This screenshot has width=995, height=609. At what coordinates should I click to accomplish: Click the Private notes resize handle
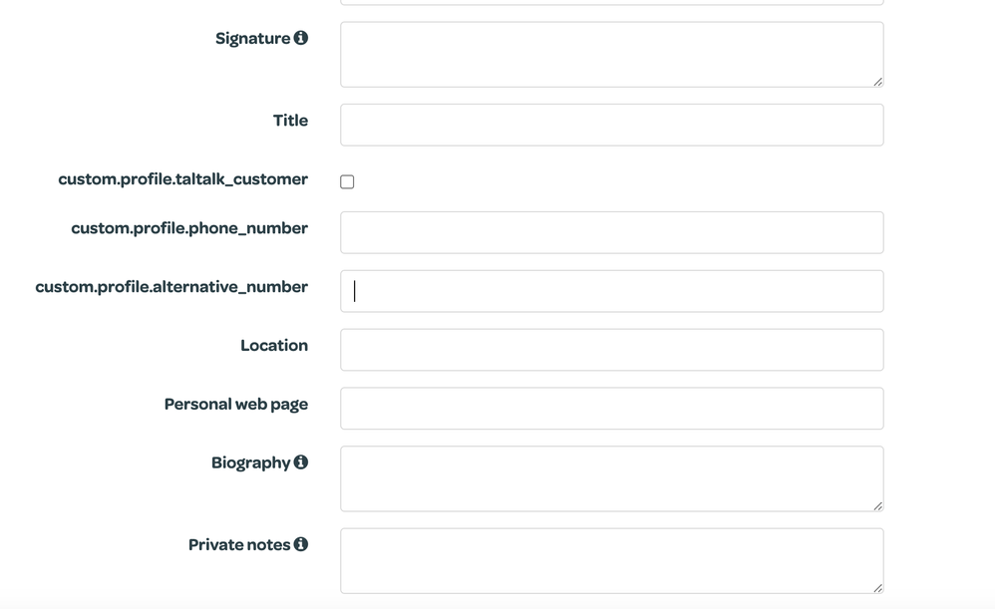(877, 587)
